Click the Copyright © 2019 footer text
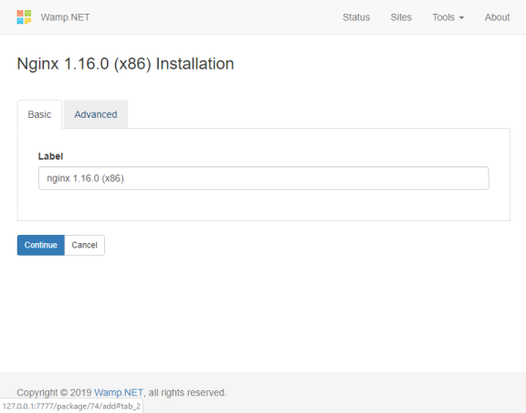This screenshot has width=526, height=413. point(55,393)
